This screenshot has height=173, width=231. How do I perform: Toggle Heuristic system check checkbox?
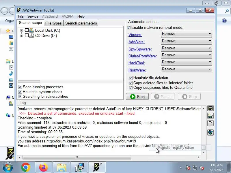coord(20,92)
